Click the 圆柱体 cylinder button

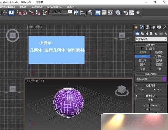coord(143,60)
